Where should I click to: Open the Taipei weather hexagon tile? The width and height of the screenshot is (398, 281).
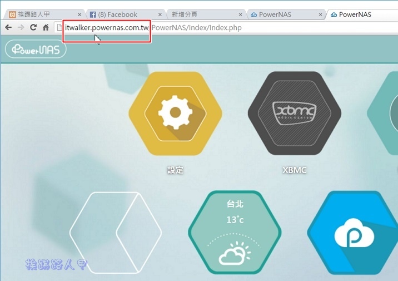[x=235, y=233]
